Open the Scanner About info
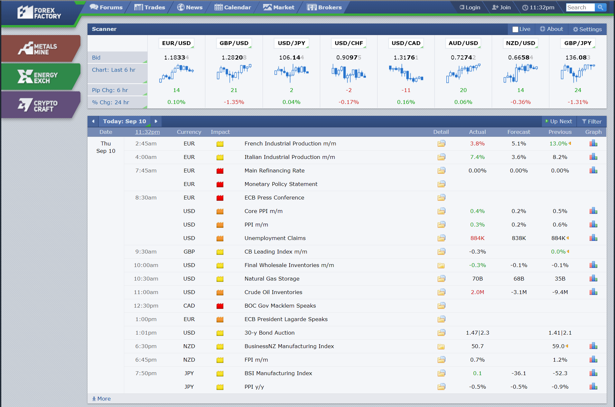Screen dimensions: 615x407 point(552,29)
